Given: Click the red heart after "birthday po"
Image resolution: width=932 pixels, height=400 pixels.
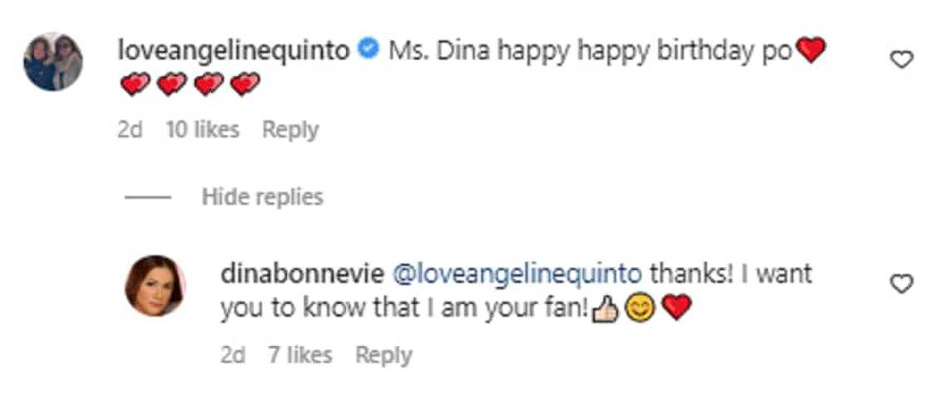Looking at the screenshot, I should [x=811, y=52].
